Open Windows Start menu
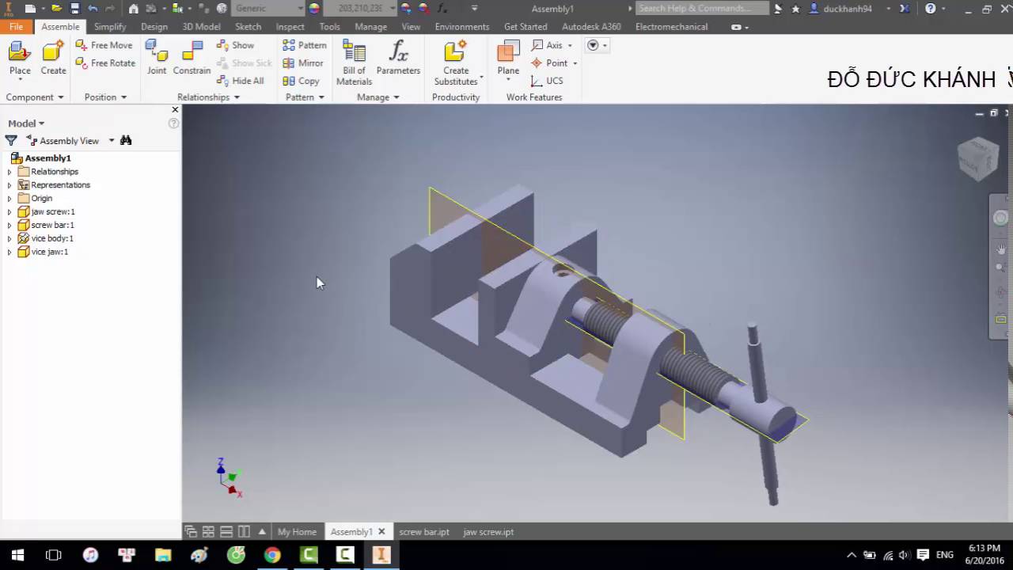This screenshot has height=570, width=1013. point(17,555)
